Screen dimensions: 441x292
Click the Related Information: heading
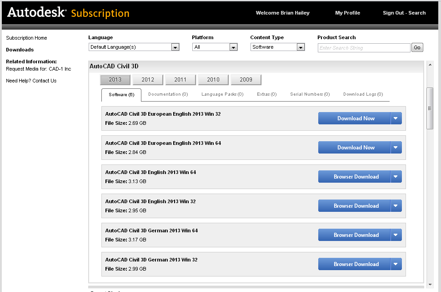(x=31, y=61)
